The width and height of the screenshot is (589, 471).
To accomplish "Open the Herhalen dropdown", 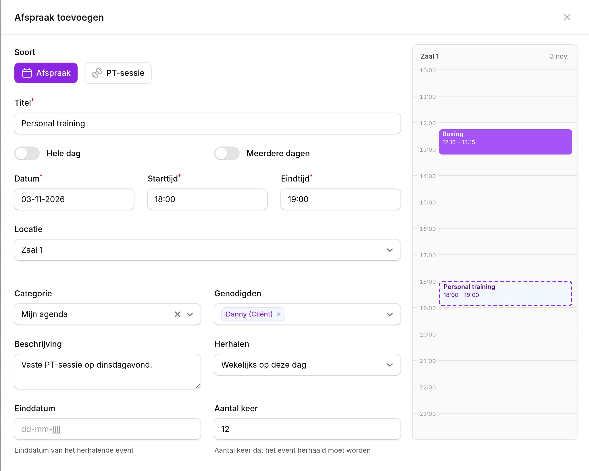I will (x=307, y=365).
